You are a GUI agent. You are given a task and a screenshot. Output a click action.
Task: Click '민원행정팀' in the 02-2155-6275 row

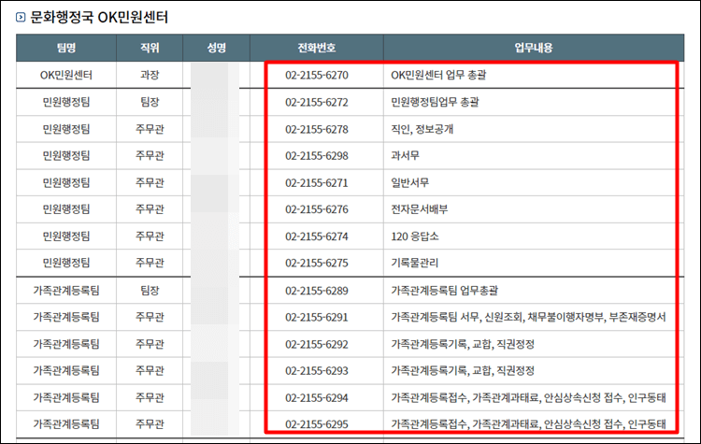[x=66, y=263]
